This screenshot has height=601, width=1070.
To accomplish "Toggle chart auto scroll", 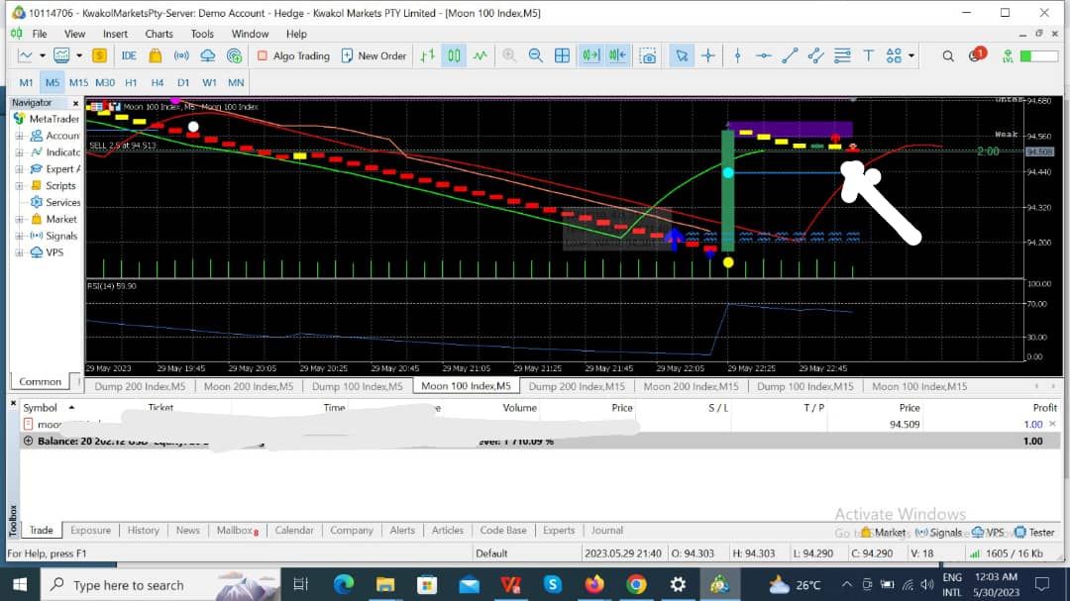I will click(x=590, y=55).
